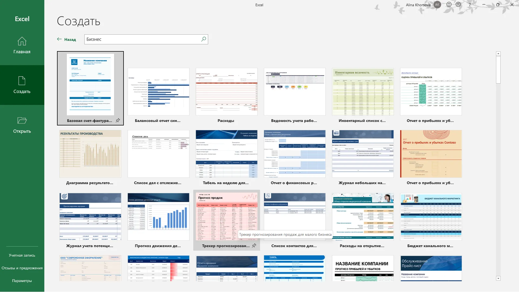Screen dimensions: 519x292
Task: Open Ведомость учета рабо... template
Action: tap(295, 92)
